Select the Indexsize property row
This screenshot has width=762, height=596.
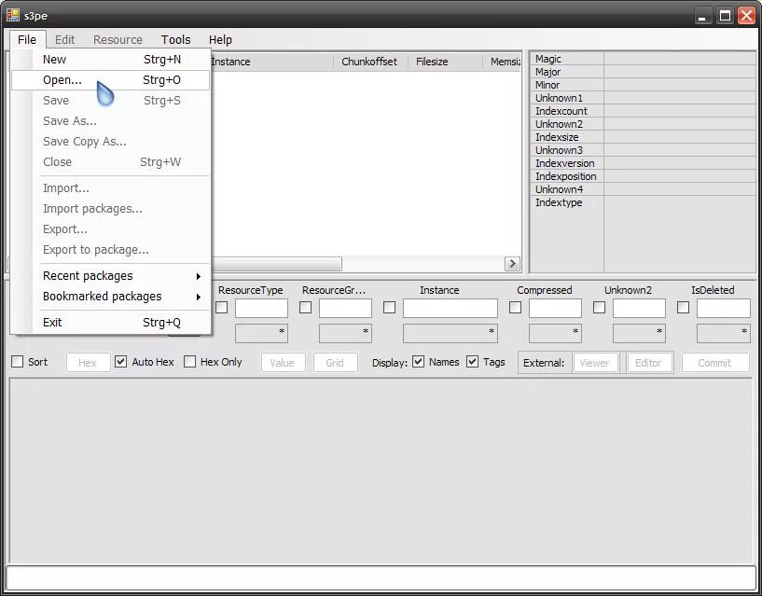pyautogui.click(x=643, y=137)
